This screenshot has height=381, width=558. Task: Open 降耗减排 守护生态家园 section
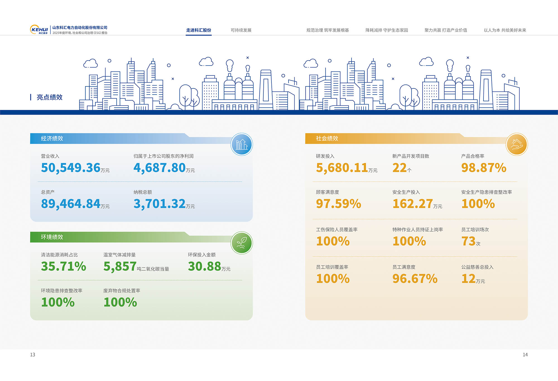pyautogui.click(x=387, y=30)
